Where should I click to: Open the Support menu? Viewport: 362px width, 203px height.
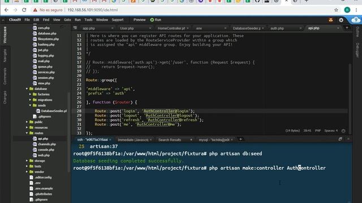(x=118, y=20)
